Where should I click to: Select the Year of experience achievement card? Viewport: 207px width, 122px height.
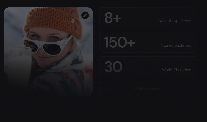tap(148, 18)
